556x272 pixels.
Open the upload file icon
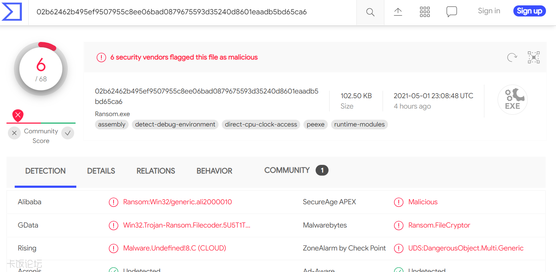click(398, 12)
